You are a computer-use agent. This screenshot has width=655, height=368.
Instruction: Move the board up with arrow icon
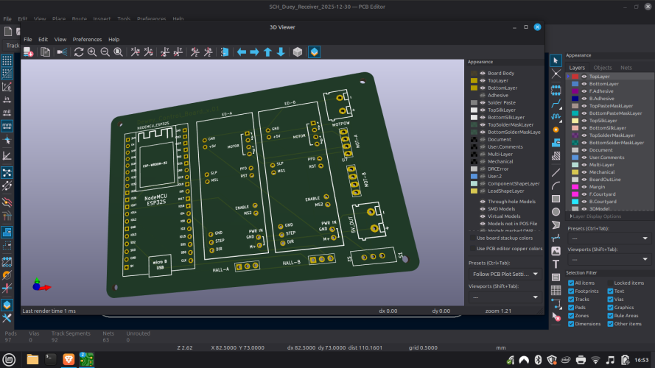click(267, 52)
